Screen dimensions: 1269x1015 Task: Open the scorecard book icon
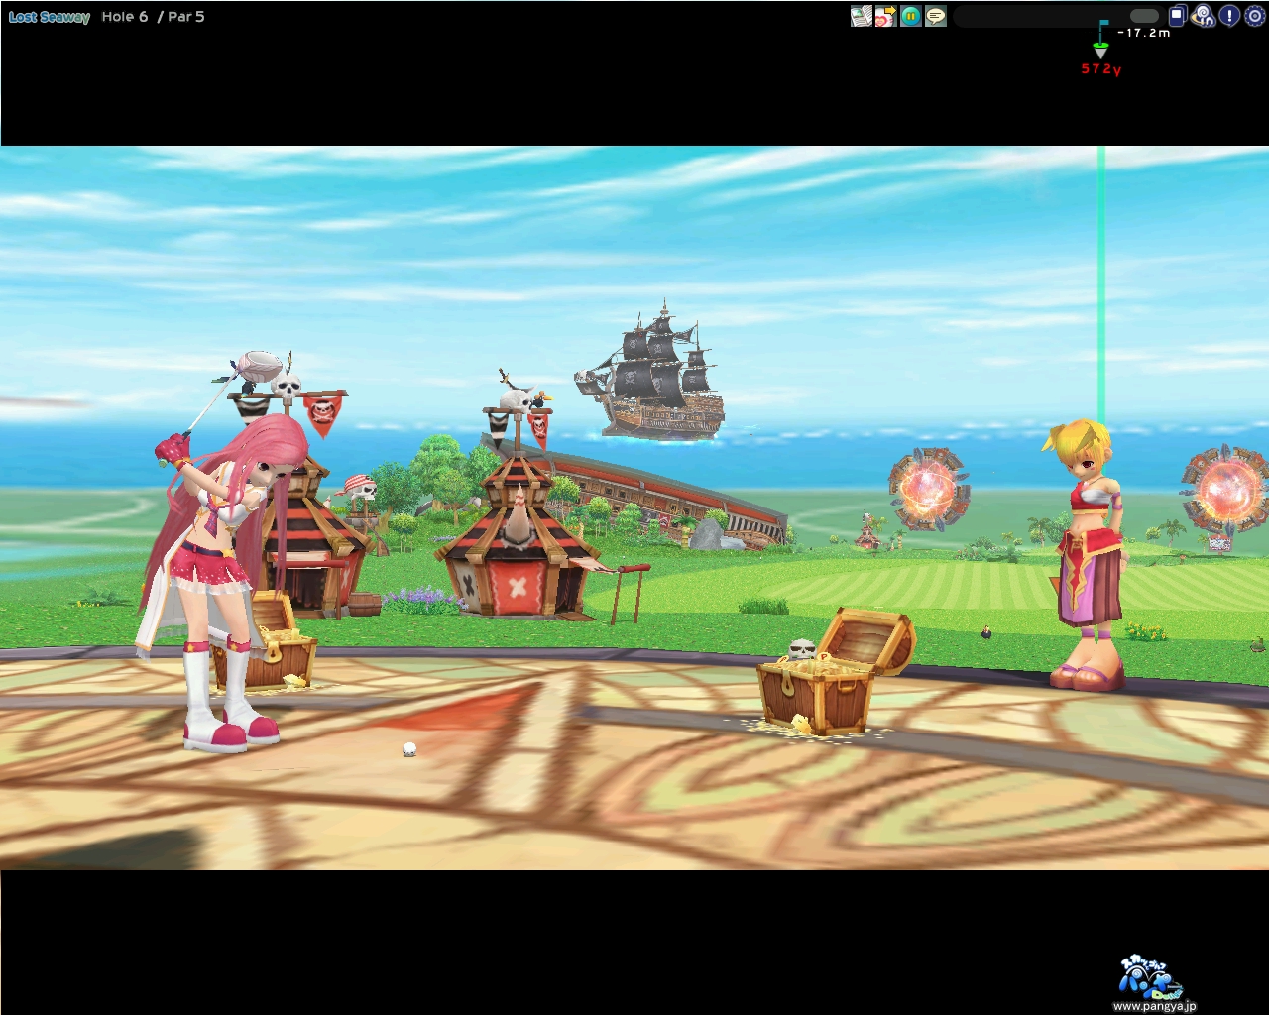point(861,16)
